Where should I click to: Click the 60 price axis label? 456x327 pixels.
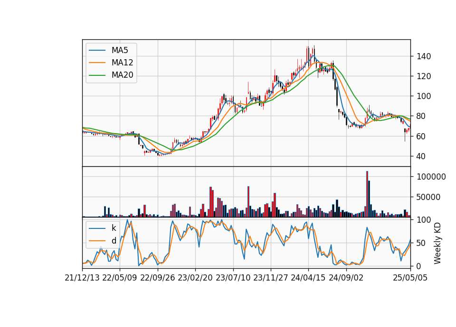click(421, 136)
